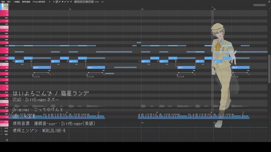Open the 一括編集 menu

pos(16,2)
